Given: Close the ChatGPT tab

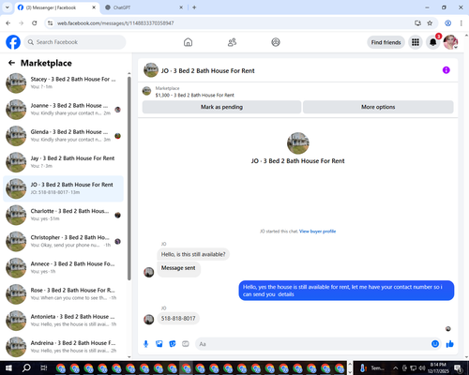Looking at the screenshot, I should [181, 7].
